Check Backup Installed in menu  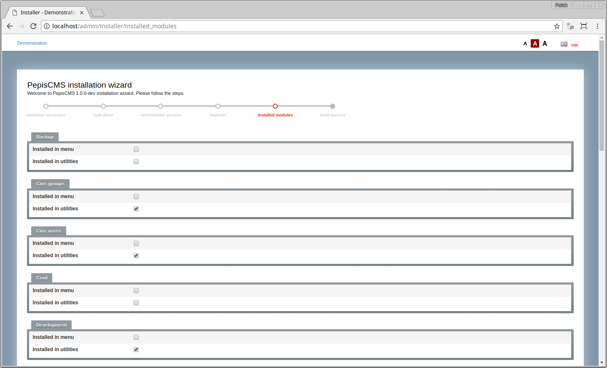pyautogui.click(x=136, y=149)
